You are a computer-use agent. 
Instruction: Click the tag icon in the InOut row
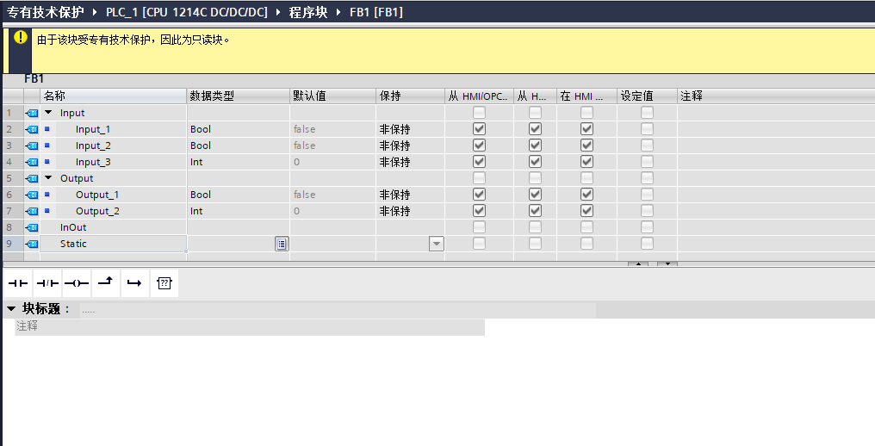pos(32,228)
